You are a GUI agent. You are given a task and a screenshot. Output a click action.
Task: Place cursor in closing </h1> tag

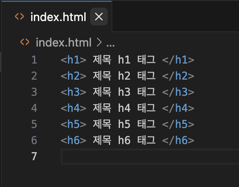pos(178,59)
